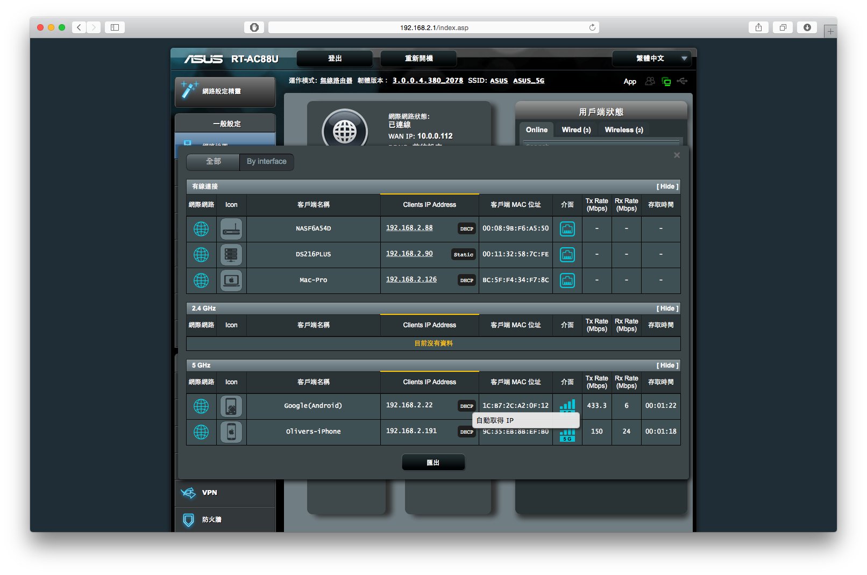
Task: Click the Olivers-iPhone device icon
Action: point(231,432)
